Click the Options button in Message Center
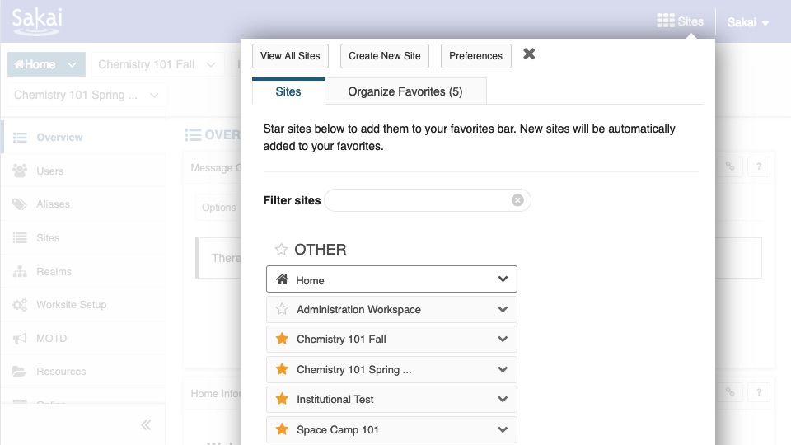791x445 pixels. (218, 208)
